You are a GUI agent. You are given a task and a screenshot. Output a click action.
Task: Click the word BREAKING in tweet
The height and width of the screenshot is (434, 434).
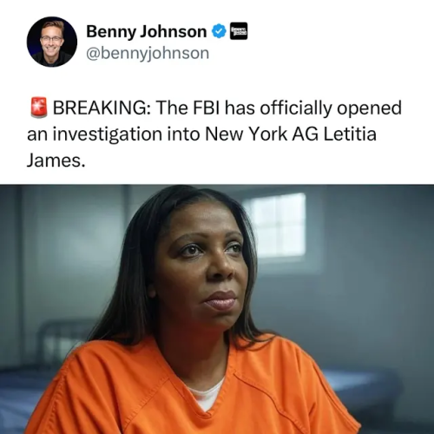tap(102, 108)
